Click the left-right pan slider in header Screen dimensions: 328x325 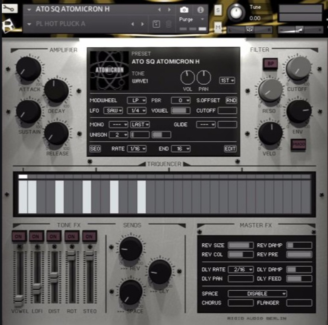click(x=250, y=30)
